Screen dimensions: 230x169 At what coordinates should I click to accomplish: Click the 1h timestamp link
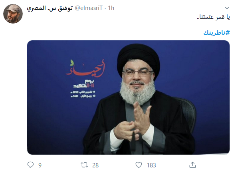point(111,8)
